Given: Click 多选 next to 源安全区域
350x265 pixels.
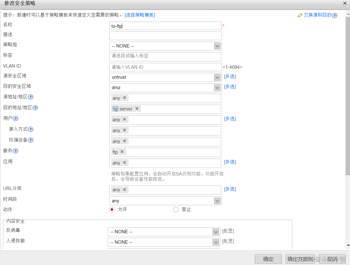Looking at the screenshot, I should tap(230, 77).
